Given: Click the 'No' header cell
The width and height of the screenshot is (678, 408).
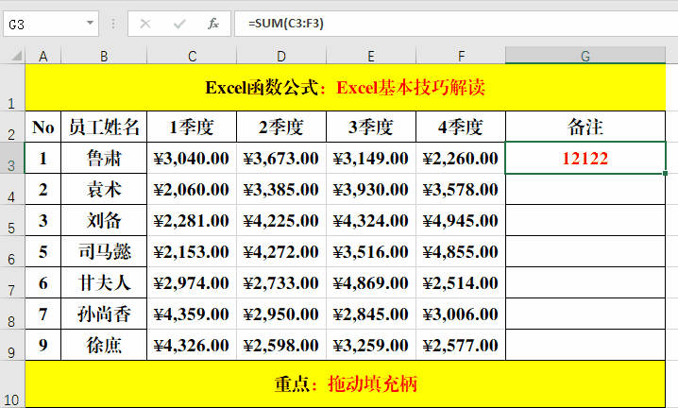Looking at the screenshot, I should (43, 127).
